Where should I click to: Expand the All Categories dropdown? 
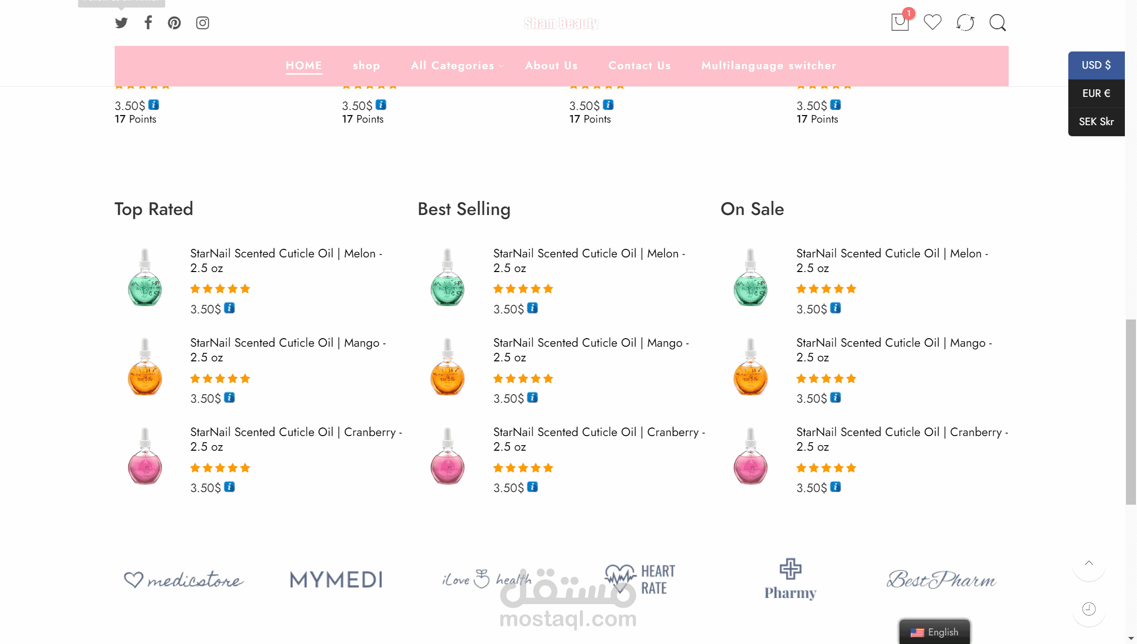coord(457,66)
